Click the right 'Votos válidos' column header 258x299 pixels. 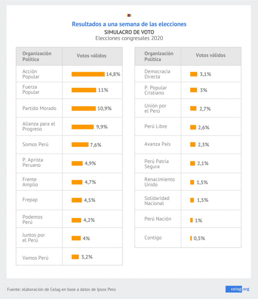click(210, 55)
